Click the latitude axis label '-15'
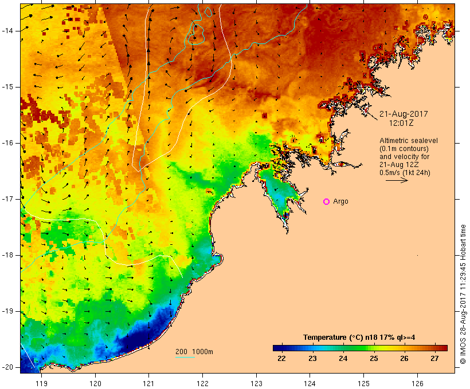Screen dimensions: 470x389 click(7, 87)
